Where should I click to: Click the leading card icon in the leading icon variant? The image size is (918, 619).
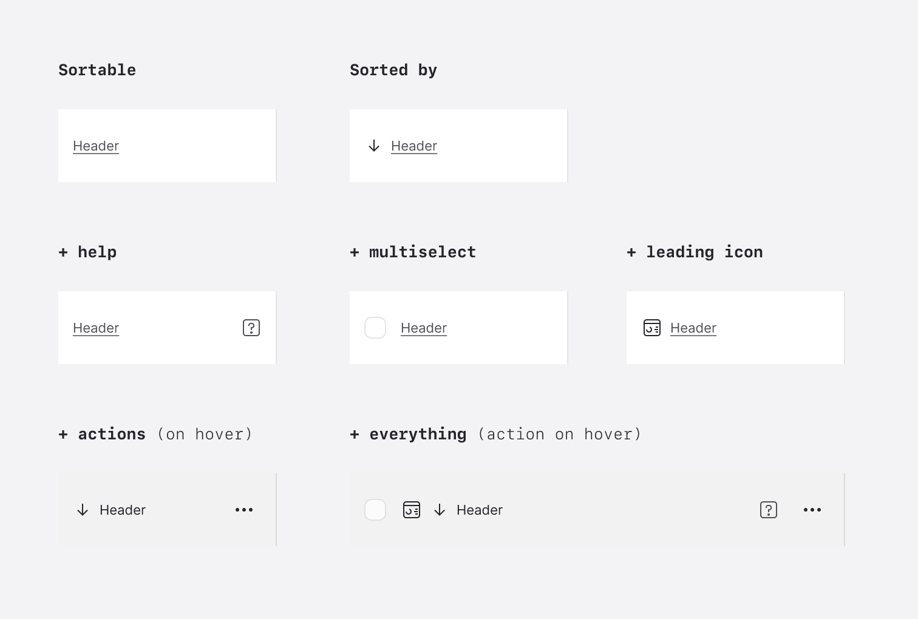click(651, 328)
